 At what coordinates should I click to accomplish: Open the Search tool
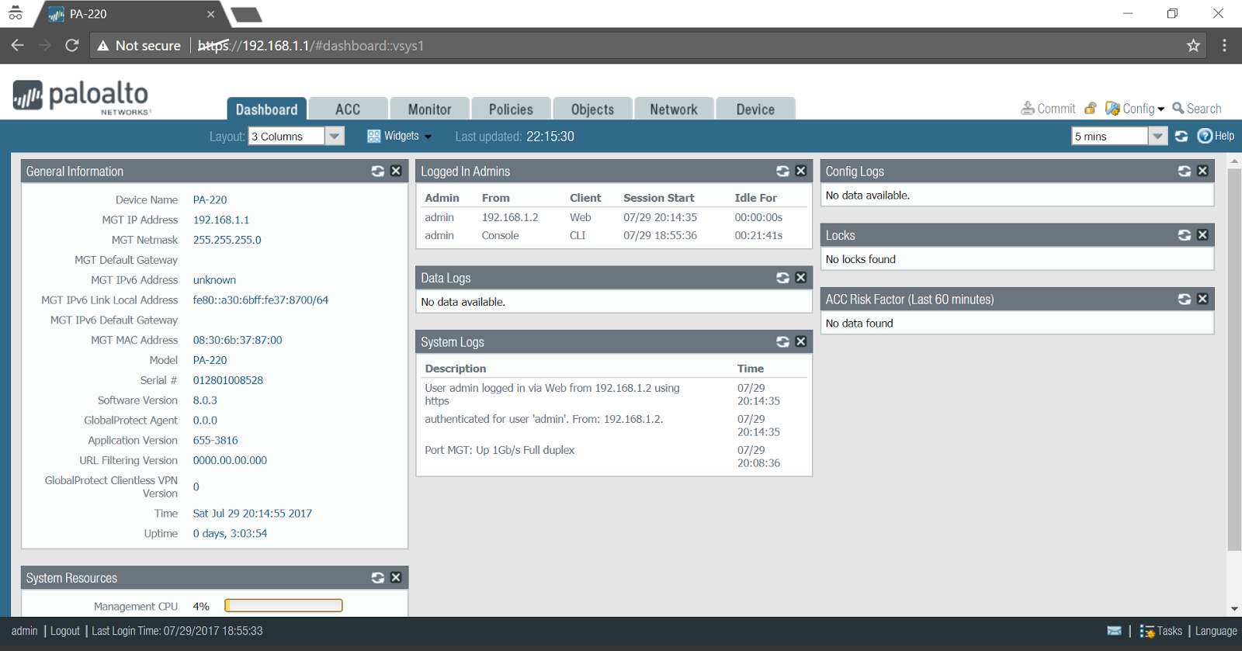(1197, 109)
